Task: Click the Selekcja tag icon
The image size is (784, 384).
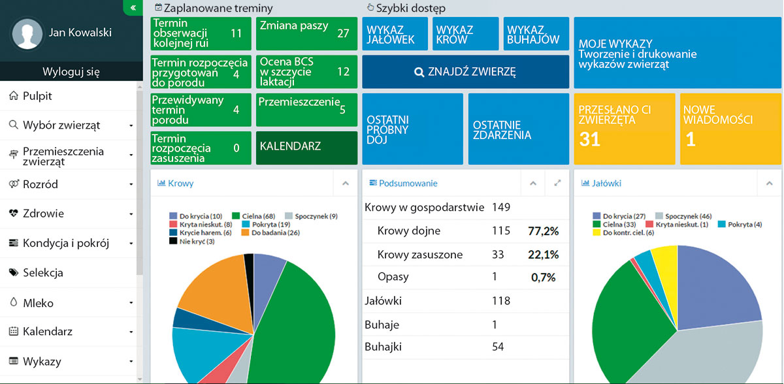Action: coord(13,273)
